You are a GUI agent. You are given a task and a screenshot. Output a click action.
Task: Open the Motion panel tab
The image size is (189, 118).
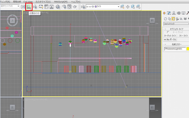(179, 13)
